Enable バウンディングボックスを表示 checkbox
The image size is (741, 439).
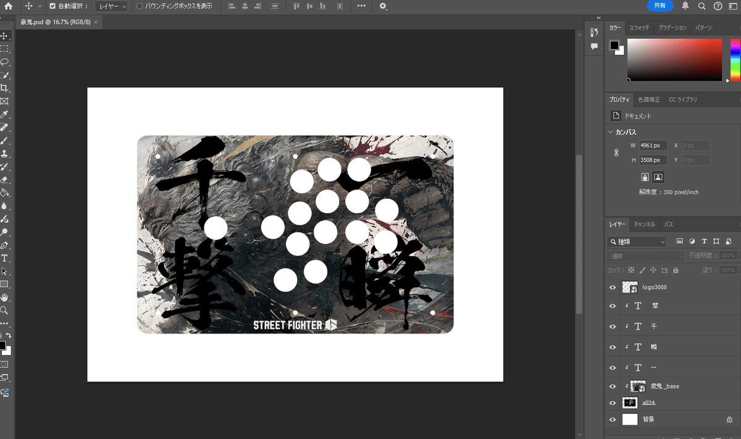point(139,6)
